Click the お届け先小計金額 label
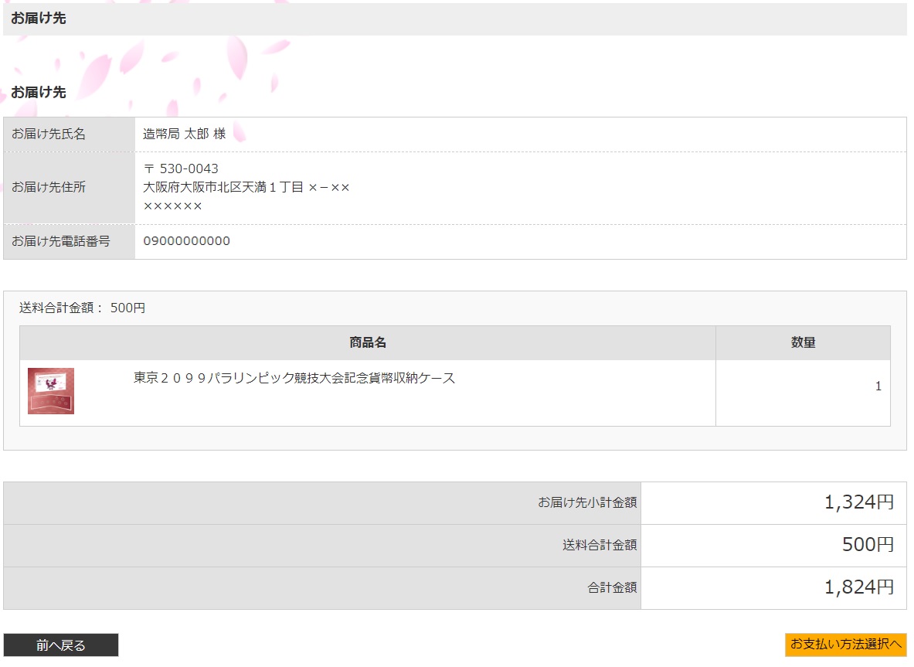Screen dimensions: 914x667 pyautogui.click(x=587, y=502)
